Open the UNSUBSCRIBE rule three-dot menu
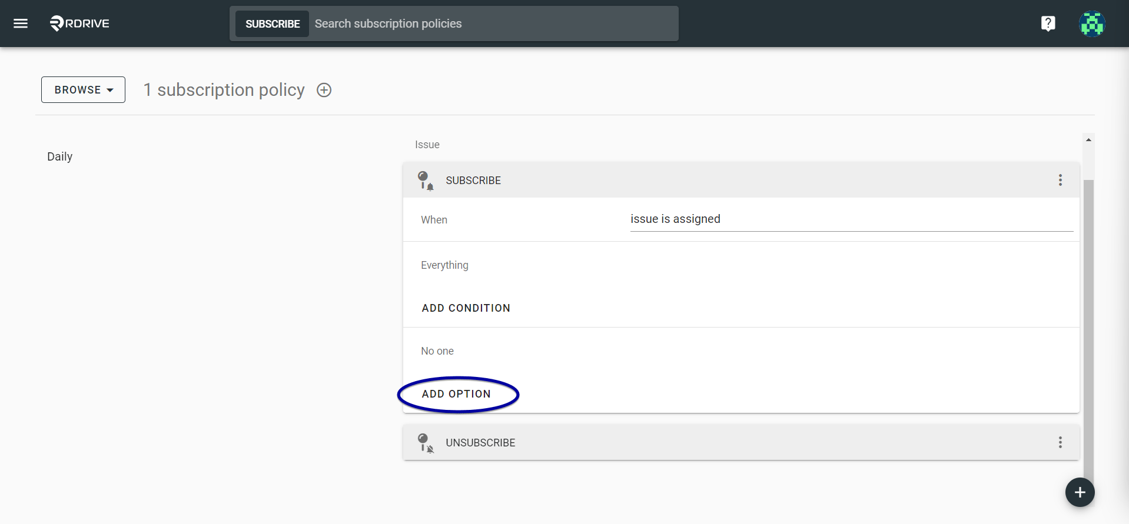 pos(1060,442)
